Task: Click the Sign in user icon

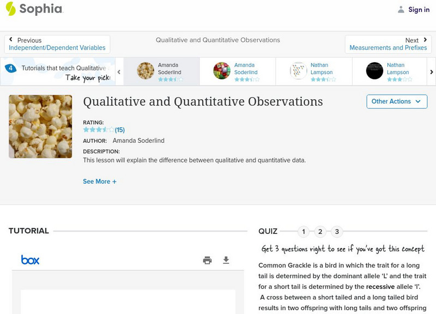Action: [401, 10]
